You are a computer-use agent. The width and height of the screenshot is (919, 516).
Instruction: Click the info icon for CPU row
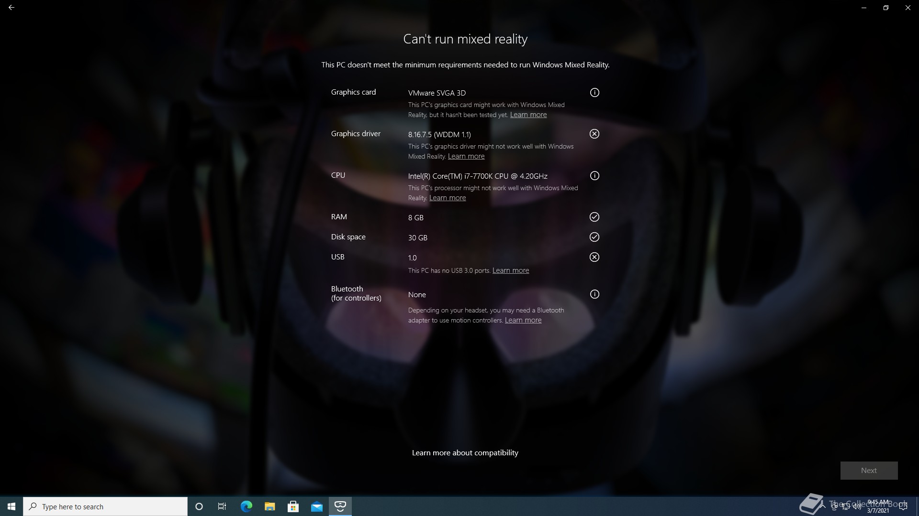click(x=594, y=176)
